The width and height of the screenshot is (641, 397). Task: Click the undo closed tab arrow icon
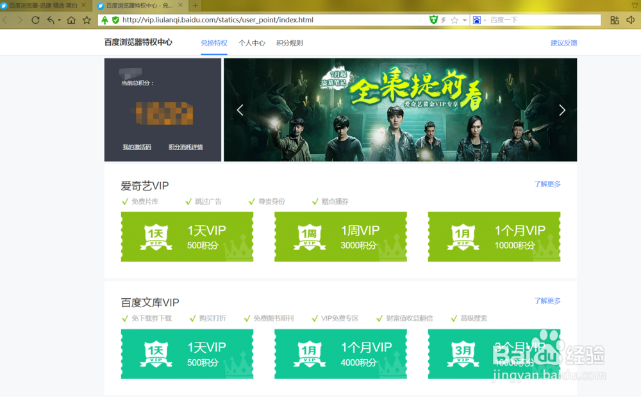pyautogui.click(x=51, y=20)
